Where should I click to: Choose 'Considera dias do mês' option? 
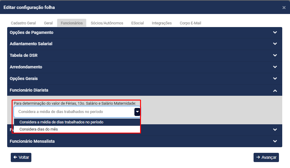click(77, 129)
